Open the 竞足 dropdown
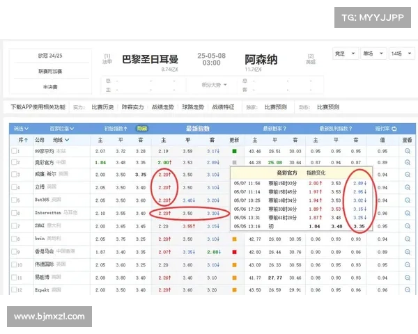This screenshot has height=334, width=418. tap(346, 54)
